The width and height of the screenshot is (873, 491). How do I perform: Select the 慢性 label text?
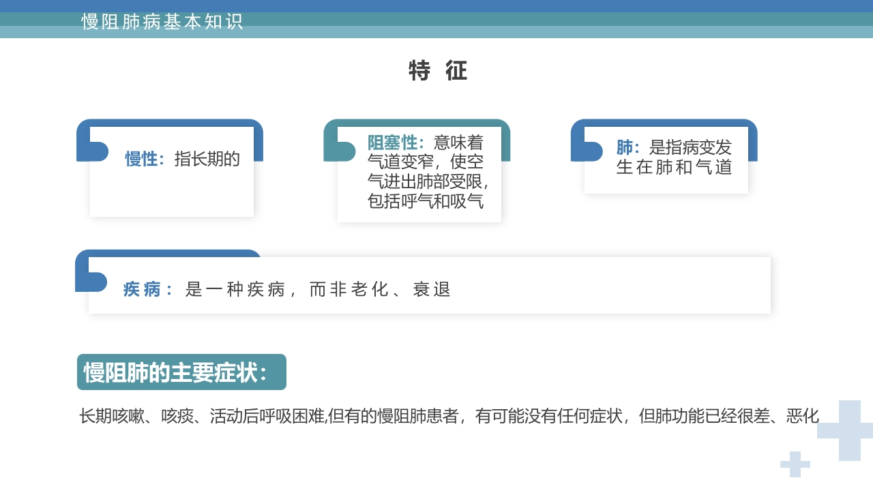pyautogui.click(x=144, y=159)
